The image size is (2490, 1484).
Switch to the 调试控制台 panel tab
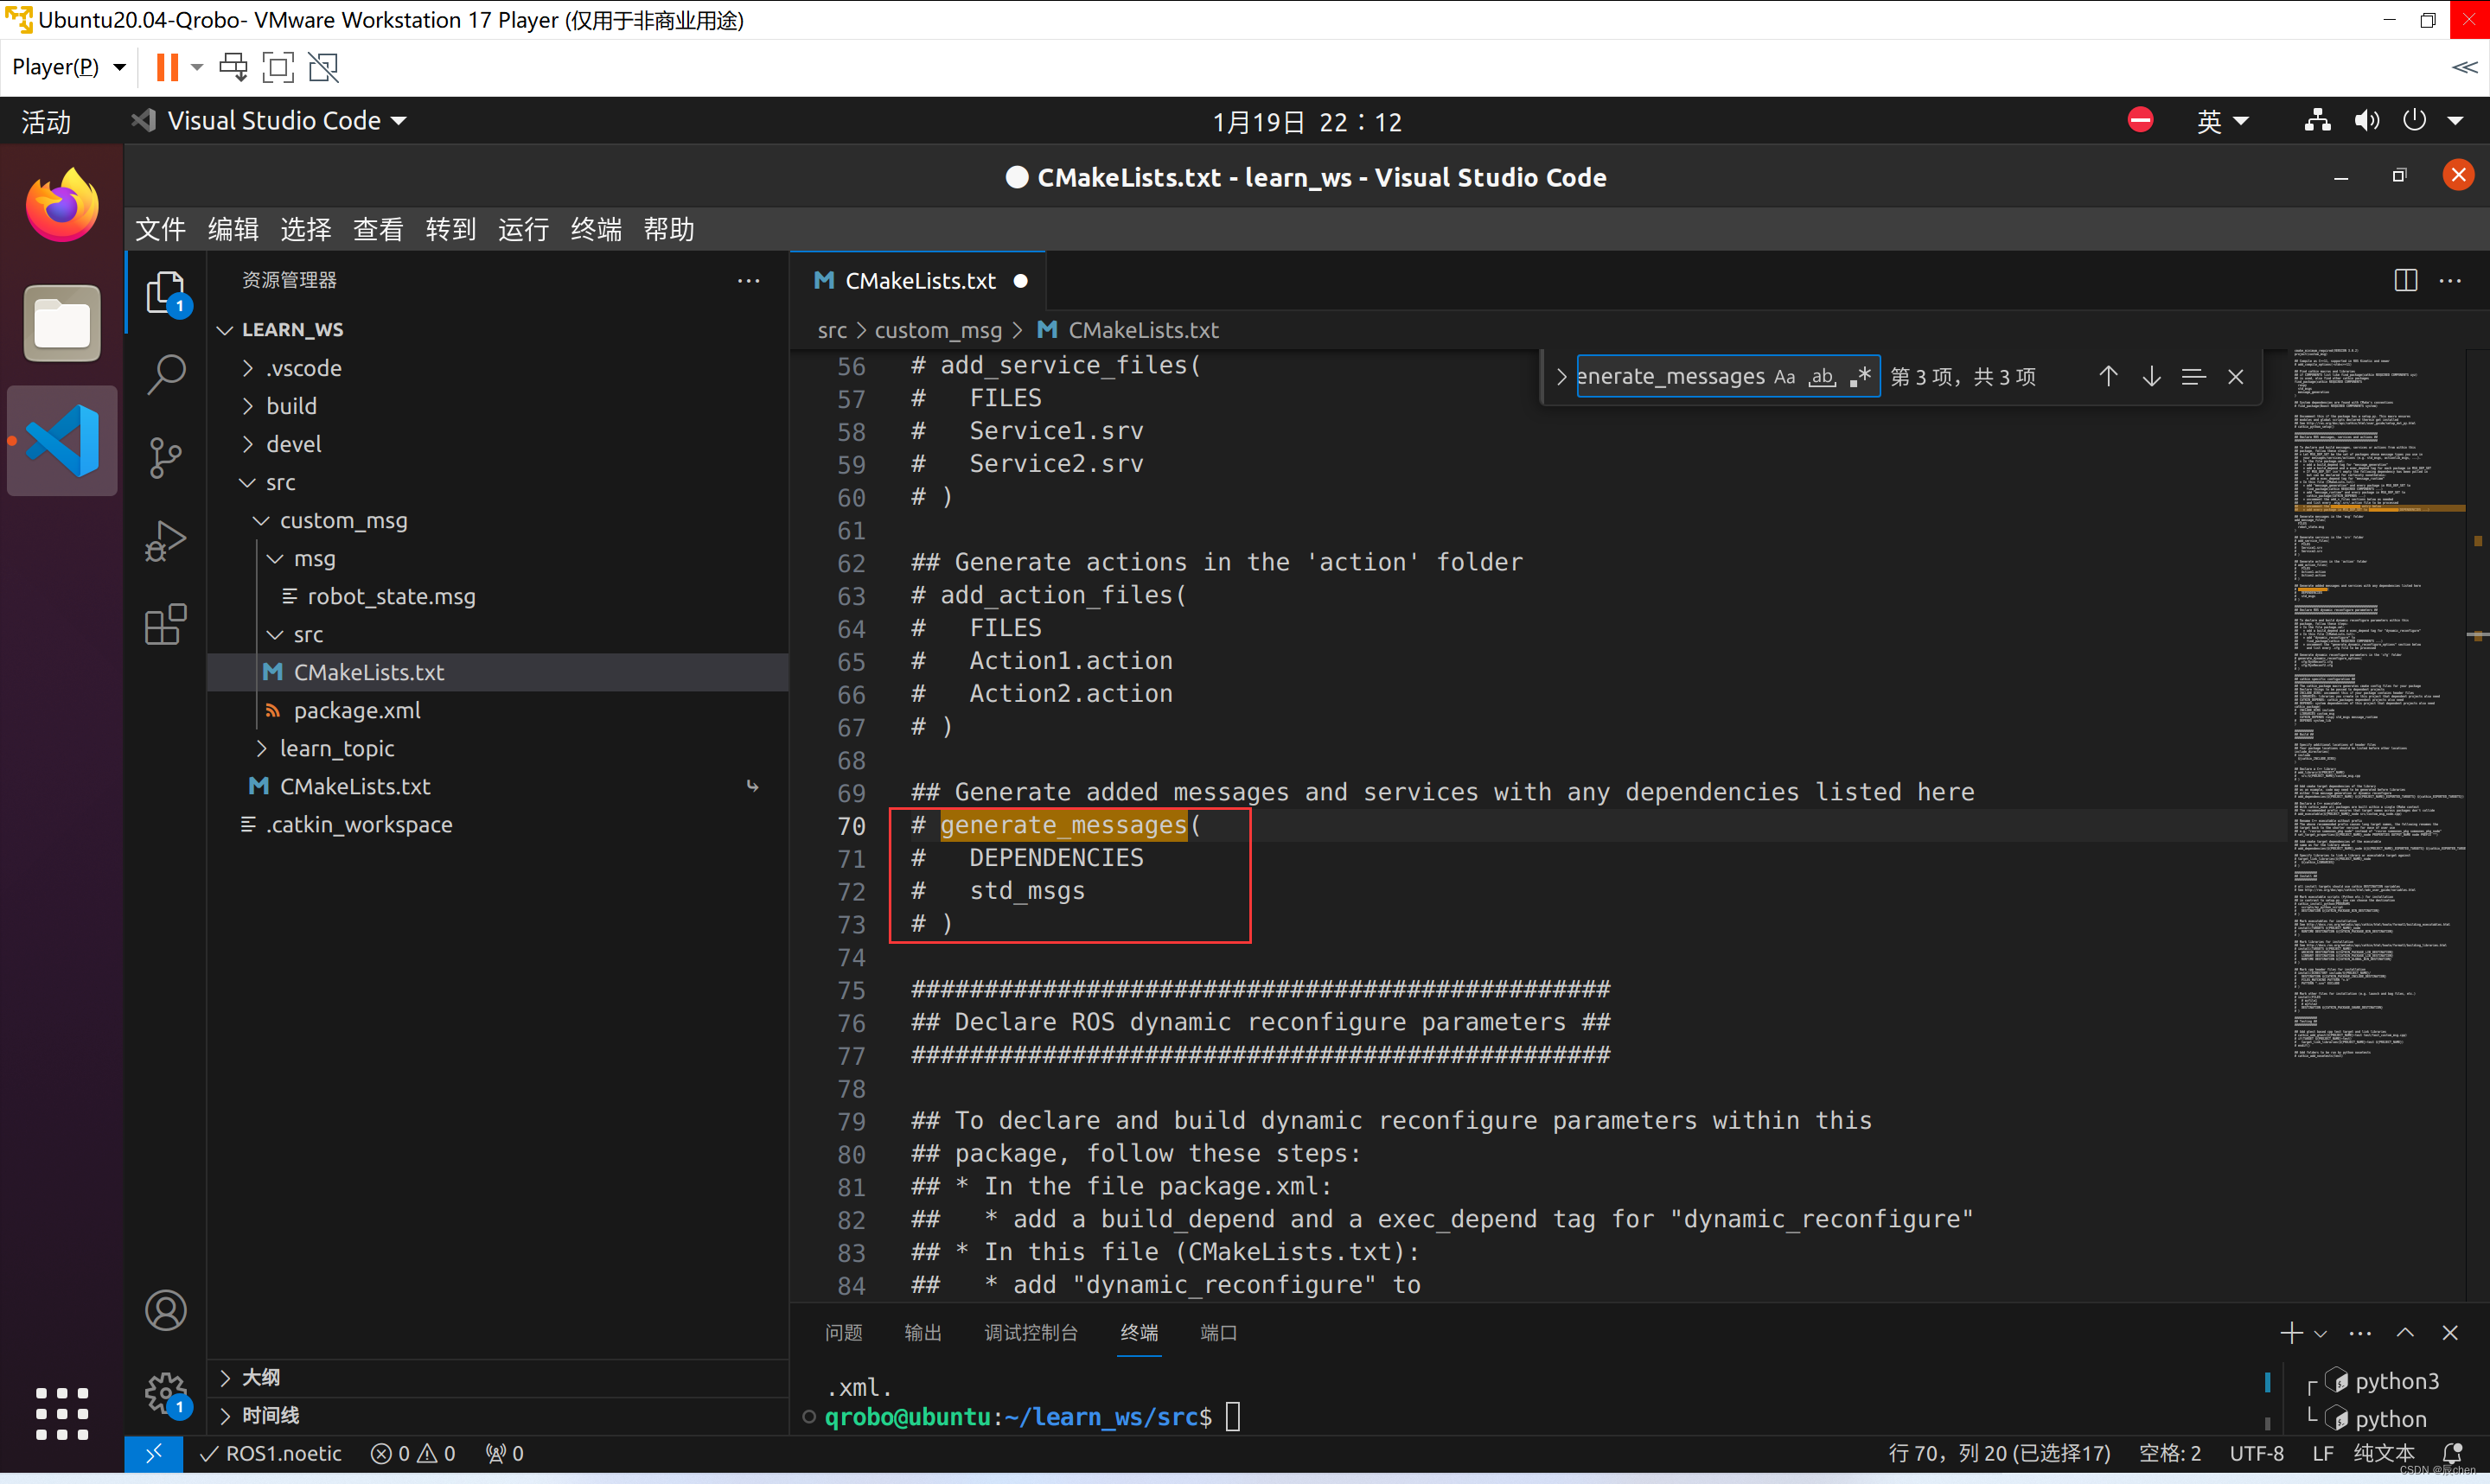click(1031, 1333)
